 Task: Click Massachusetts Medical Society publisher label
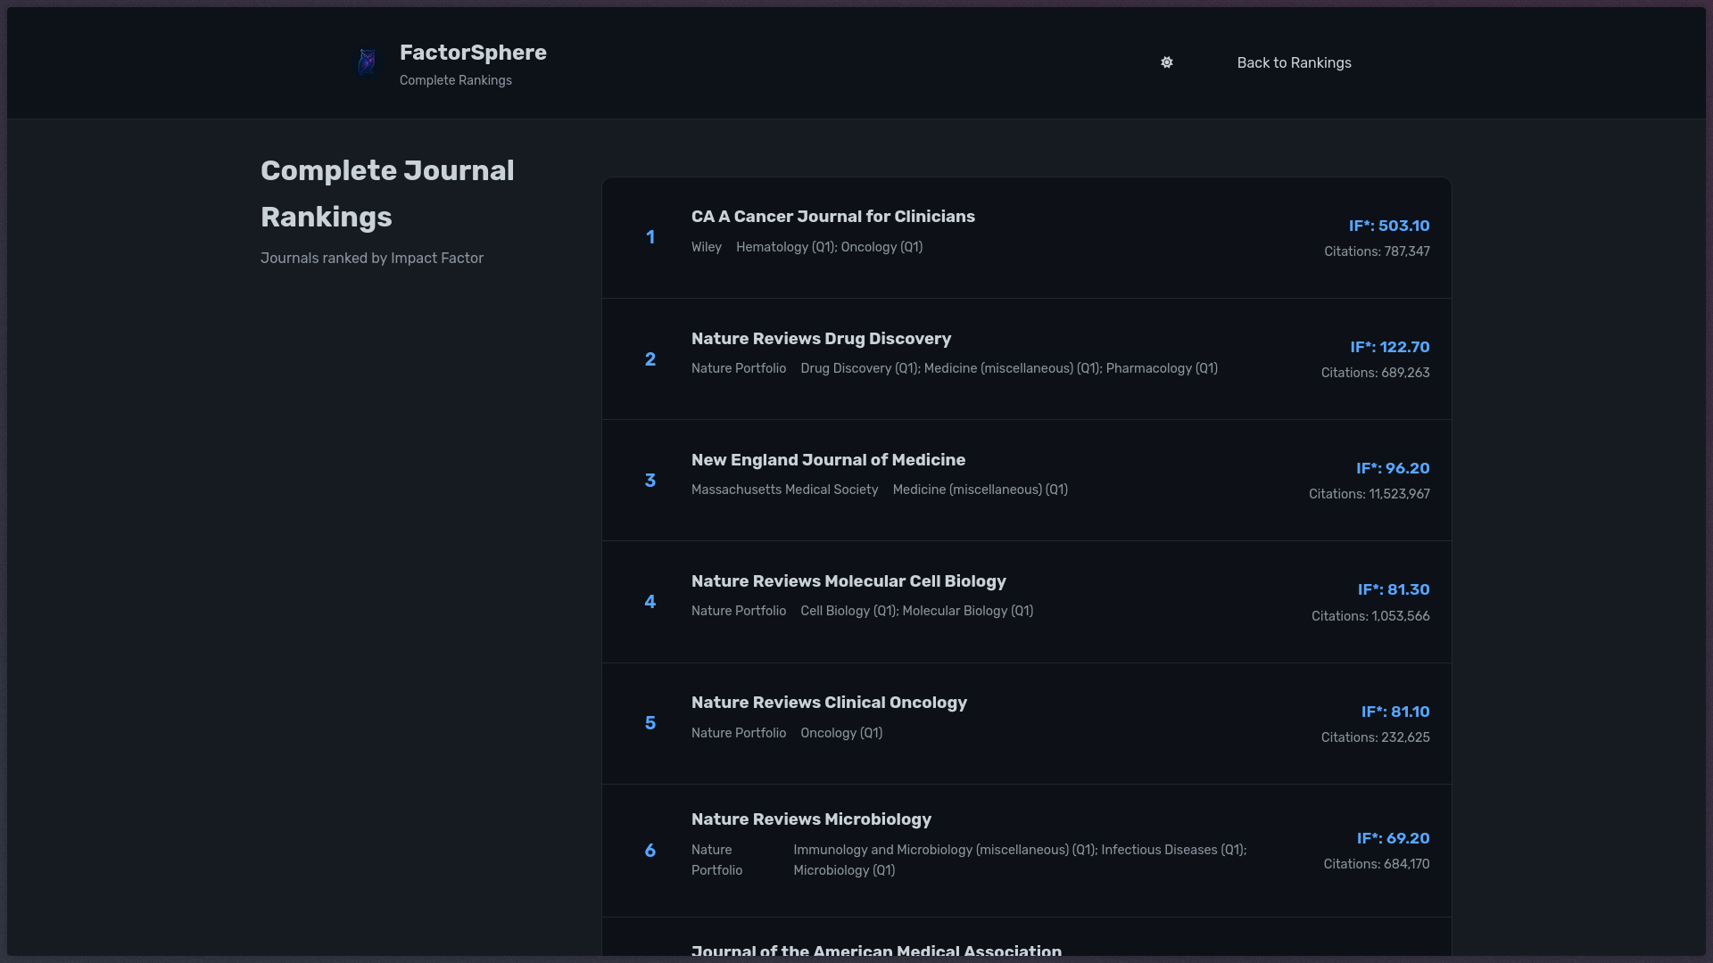784,490
